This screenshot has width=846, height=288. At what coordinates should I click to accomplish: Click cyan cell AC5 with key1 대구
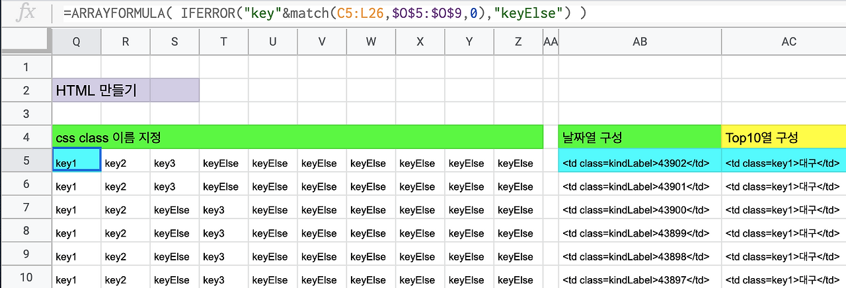[784, 160]
